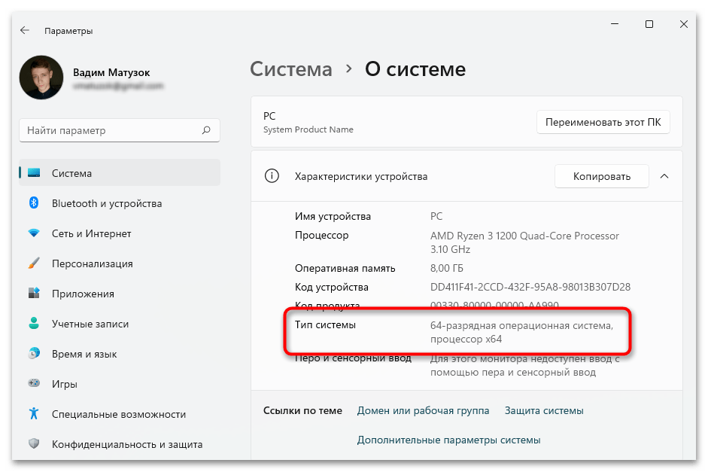Click the Accounts person icon
This screenshot has height=472, width=708.
click(34, 324)
